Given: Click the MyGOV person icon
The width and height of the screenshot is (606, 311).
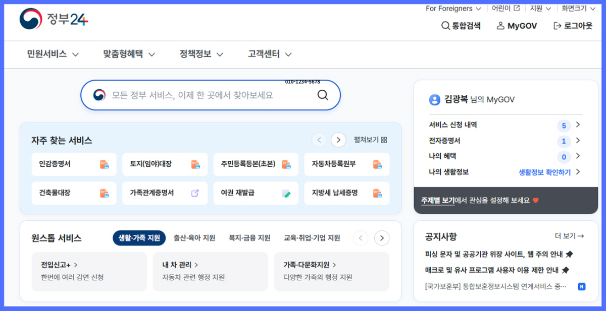Looking at the screenshot, I should click(x=499, y=26).
